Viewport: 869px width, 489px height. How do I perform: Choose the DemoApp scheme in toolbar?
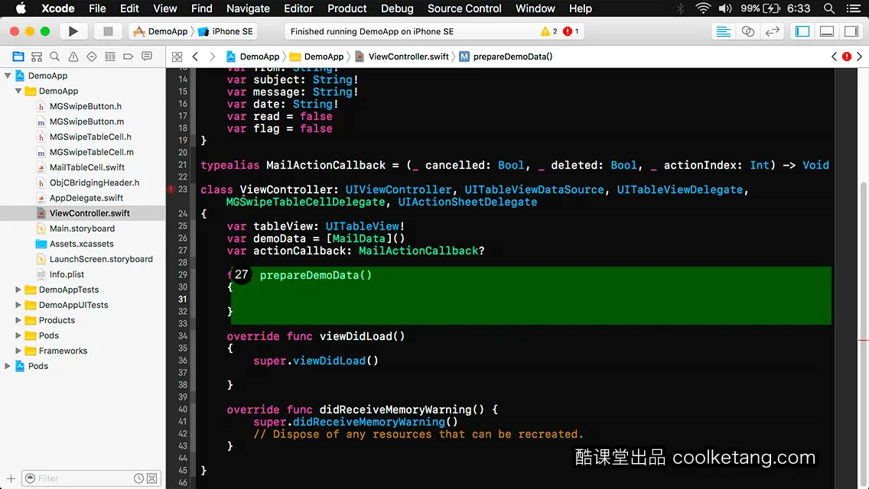coord(161,31)
